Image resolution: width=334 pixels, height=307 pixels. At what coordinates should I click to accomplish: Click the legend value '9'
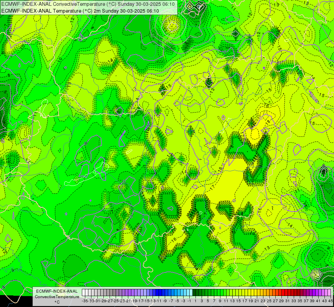[220, 301]
